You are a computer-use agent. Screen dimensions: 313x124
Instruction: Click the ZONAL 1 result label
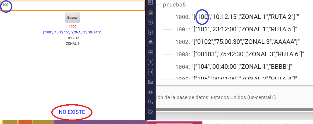[72, 44]
